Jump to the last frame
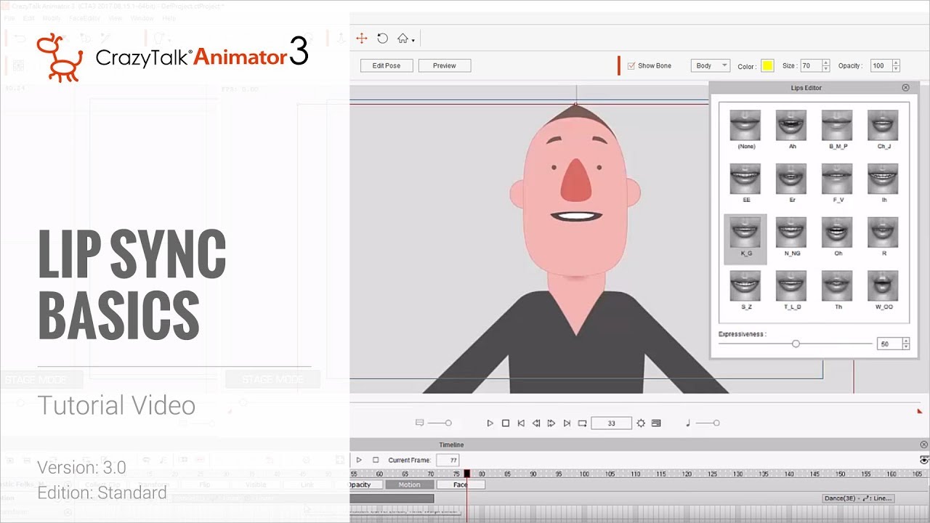 (567, 423)
